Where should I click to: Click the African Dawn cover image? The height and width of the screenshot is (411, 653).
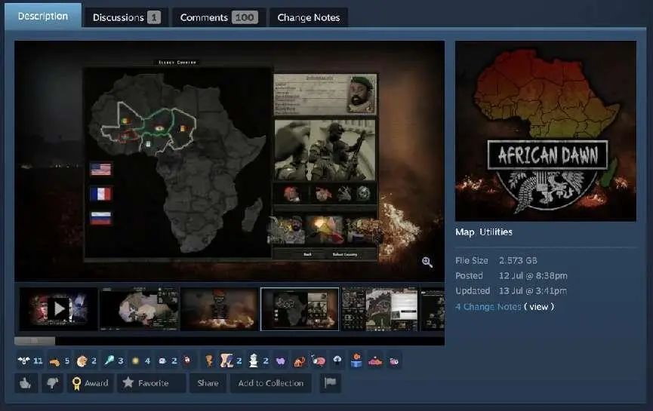546,130
